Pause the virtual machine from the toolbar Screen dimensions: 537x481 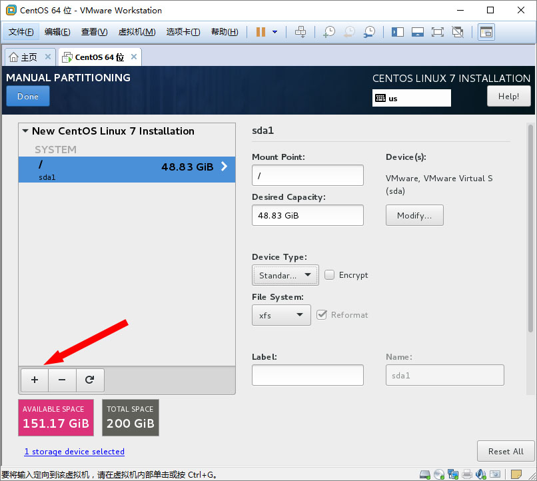(x=261, y=32)
